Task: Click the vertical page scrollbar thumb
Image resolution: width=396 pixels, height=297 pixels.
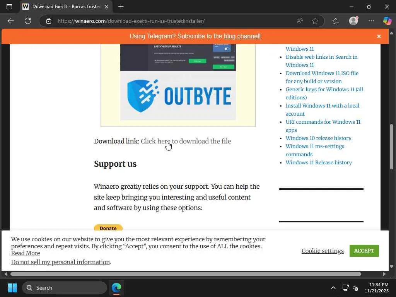Action: pyautogui.click(x=391, y=147)
